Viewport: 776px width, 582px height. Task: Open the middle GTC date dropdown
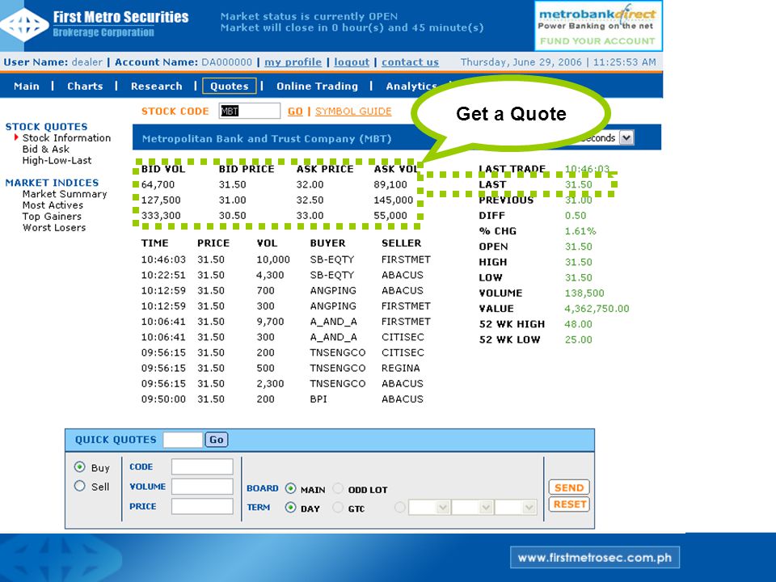472,508
